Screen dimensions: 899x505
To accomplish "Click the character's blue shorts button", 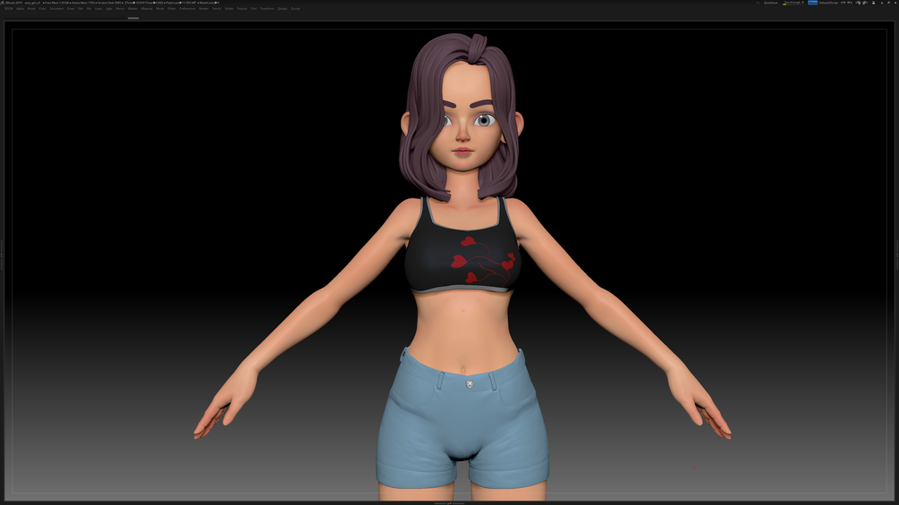I will point(470,383).
